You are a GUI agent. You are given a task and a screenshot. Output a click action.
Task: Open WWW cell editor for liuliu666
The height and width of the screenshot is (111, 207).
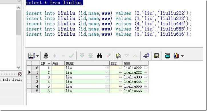(x=146, y=91)
